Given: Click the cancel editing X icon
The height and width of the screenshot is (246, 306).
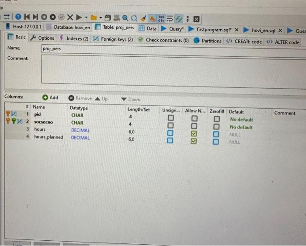Looking at the screenshot, I should coord(70,17).
